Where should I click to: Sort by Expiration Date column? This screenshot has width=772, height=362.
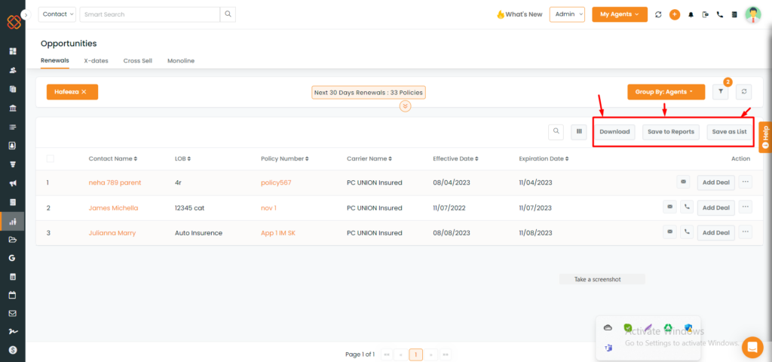(544, 158)
